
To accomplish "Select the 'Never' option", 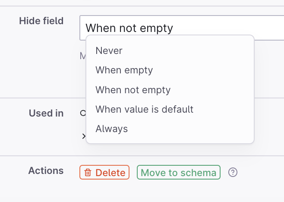I will tap(109, 50).
